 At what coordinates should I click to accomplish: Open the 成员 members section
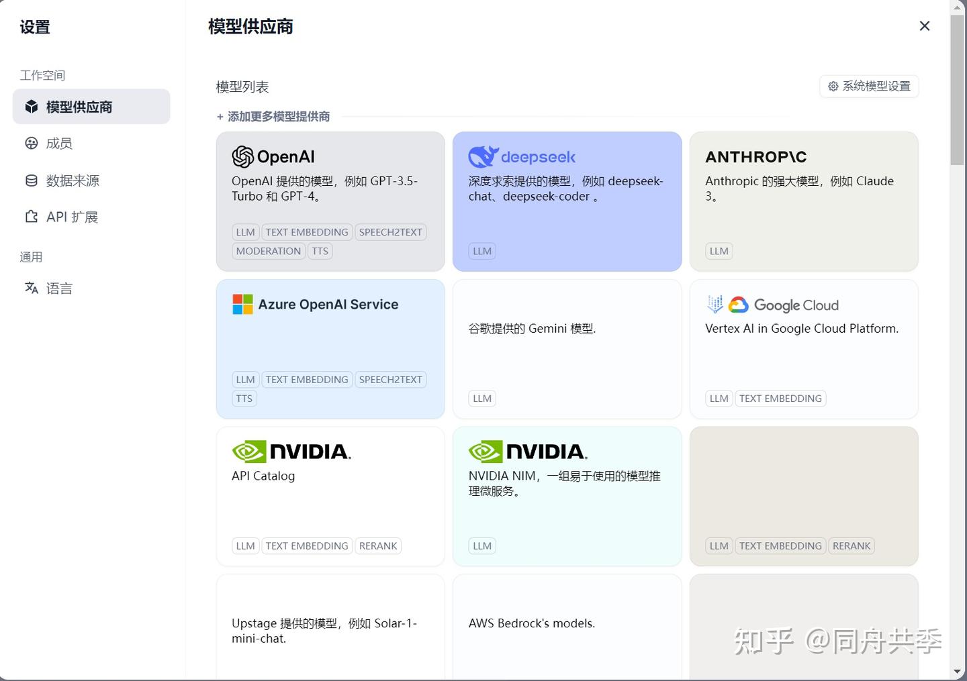(58, 144)
